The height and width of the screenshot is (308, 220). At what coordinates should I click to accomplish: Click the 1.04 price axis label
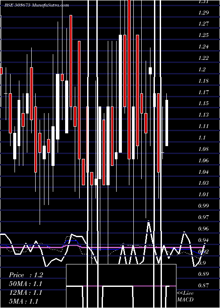point(203,172)
